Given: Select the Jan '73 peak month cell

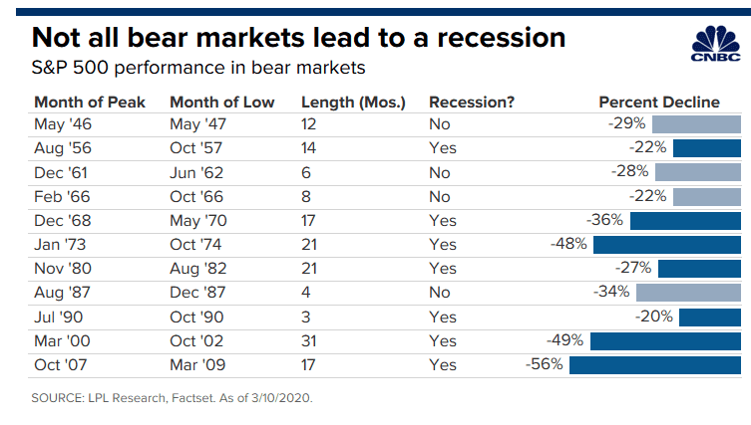Looking at the screenshot, I should click(59, 245).
